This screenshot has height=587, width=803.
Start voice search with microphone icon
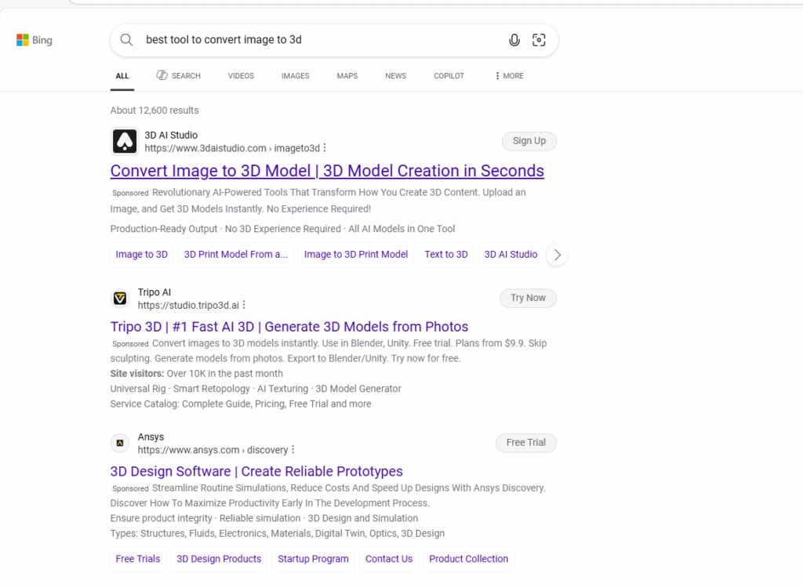514,40
